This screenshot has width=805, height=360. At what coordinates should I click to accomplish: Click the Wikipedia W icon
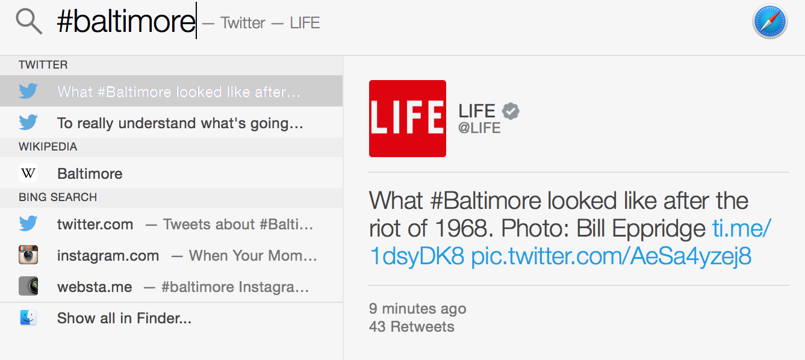pyautogui.click(x=28, y=173)
